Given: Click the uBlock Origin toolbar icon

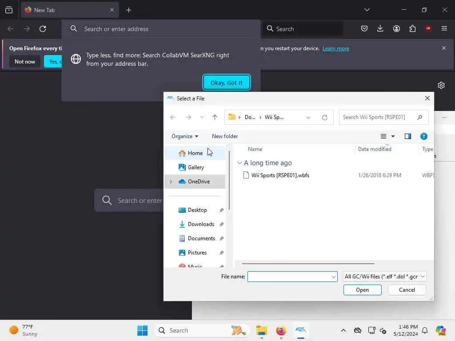Looking at the screenshot, I should click(x=428, y=28).
